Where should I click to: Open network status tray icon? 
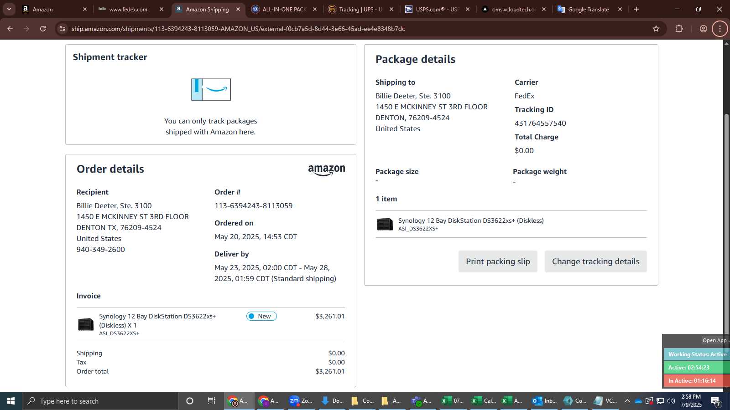(660, 401)
